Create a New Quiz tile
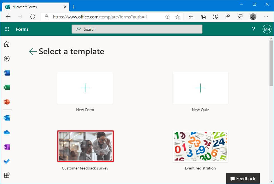274x184 pixels. tap(200, 88)
